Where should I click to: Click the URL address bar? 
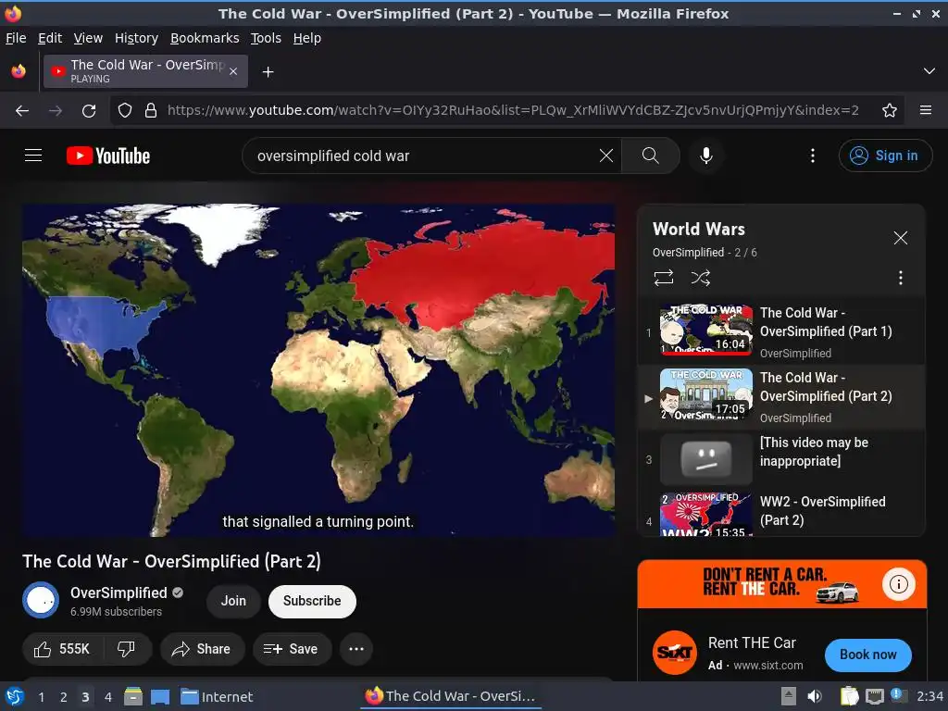click(x=513, y=110)
